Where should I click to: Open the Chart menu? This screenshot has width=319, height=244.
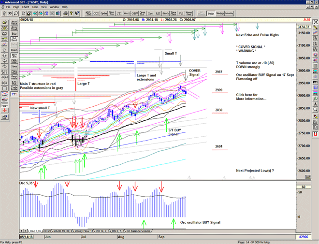(26, 7)
